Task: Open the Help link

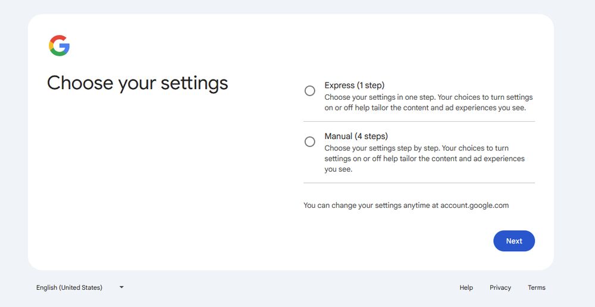Action: point(466,287)
